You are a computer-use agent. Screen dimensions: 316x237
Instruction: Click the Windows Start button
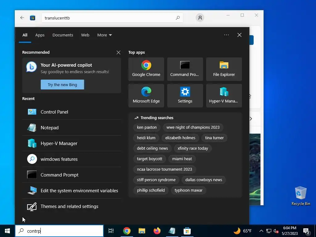[7, 231]
